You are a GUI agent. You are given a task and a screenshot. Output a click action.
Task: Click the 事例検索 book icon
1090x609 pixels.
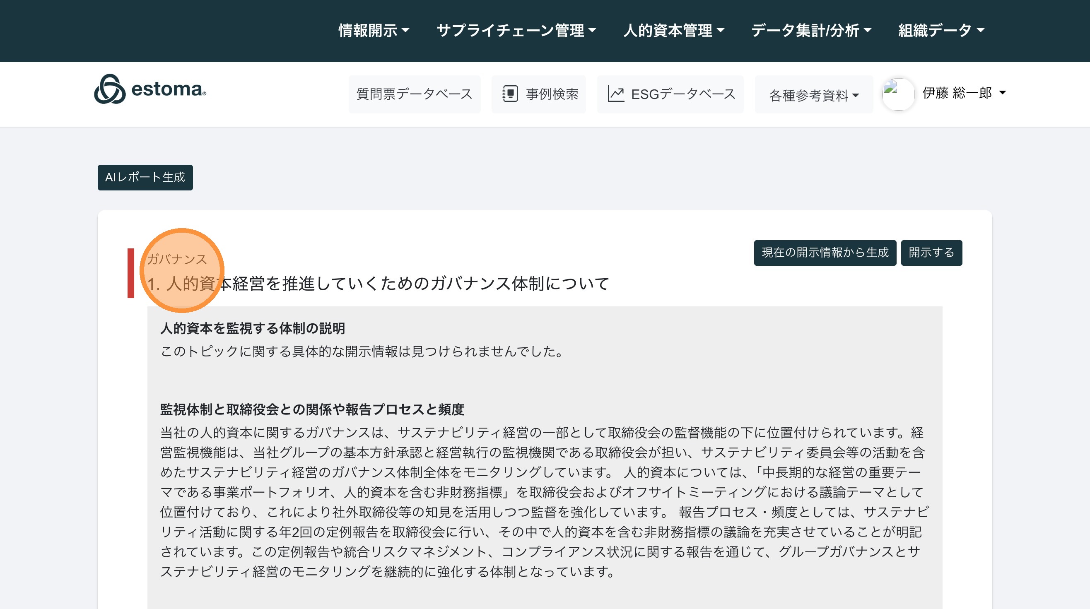510,94
